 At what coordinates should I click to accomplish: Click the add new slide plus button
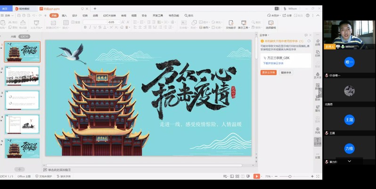click(19, 169)
